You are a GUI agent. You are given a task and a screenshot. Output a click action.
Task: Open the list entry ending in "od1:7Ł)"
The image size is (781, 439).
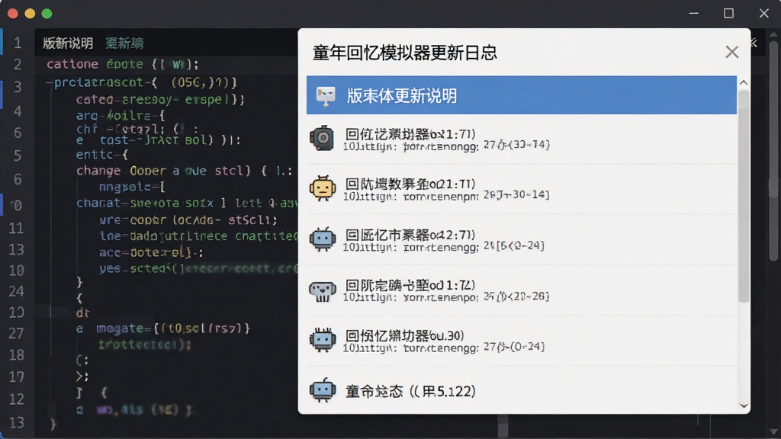[522, 290]
